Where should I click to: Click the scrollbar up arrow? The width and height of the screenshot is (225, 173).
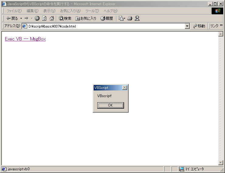coord(220,34)
